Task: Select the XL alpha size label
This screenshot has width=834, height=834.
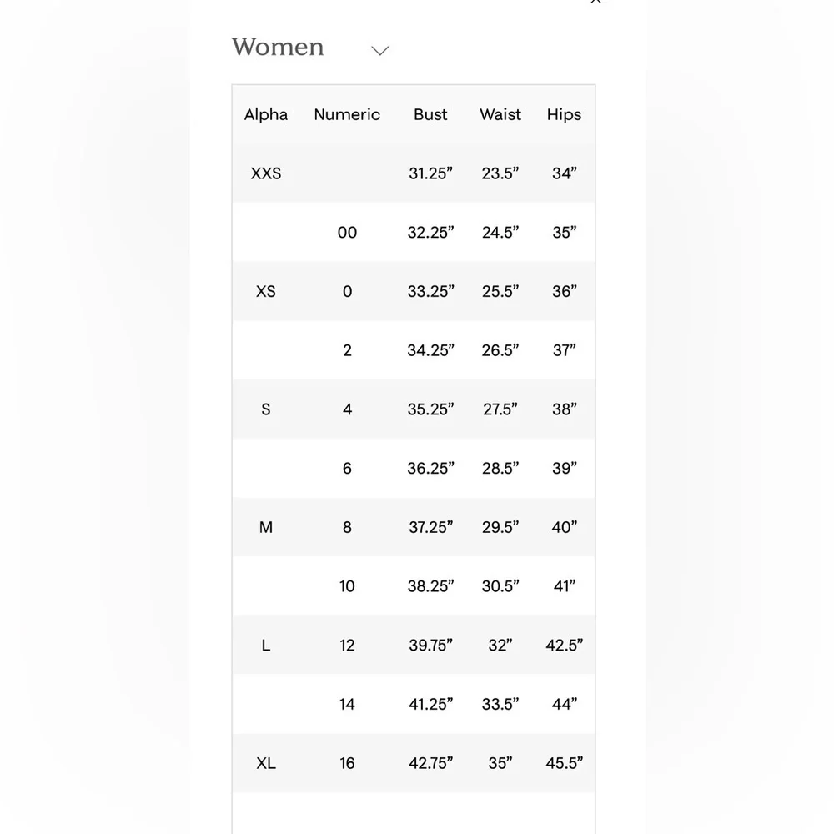Action: pyautogui.click(x=265, y=763)
